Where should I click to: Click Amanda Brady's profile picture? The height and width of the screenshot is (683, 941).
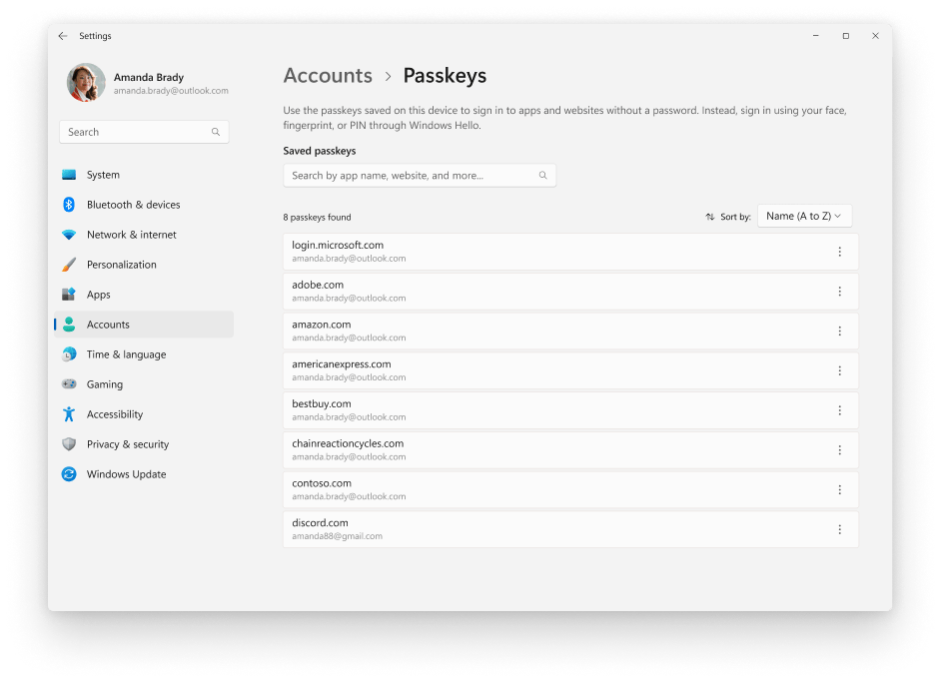pos(86,83)
